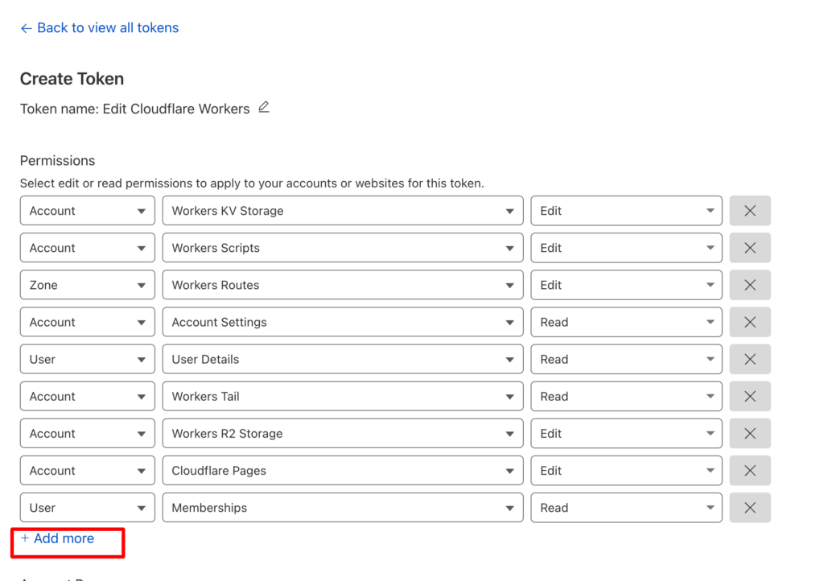Click Back to view all tokens link
The image size is (824, 581).
pos(99,28)
